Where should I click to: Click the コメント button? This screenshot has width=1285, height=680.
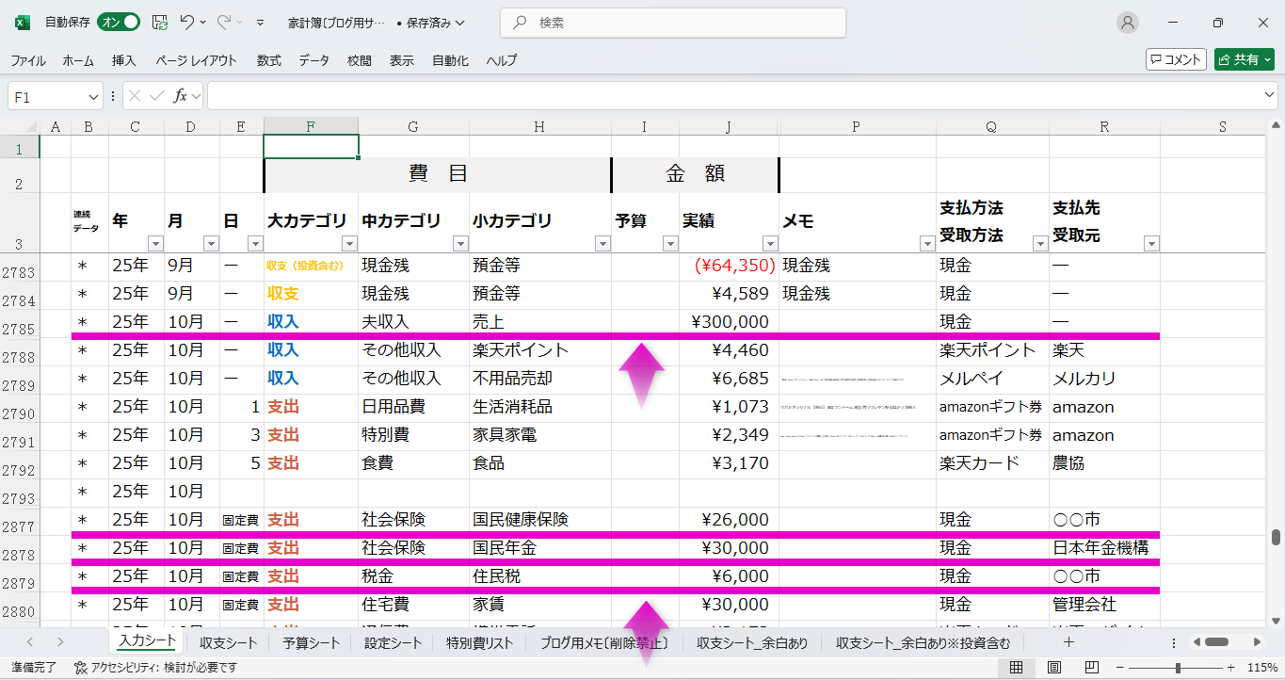[x=1176, y=59]
